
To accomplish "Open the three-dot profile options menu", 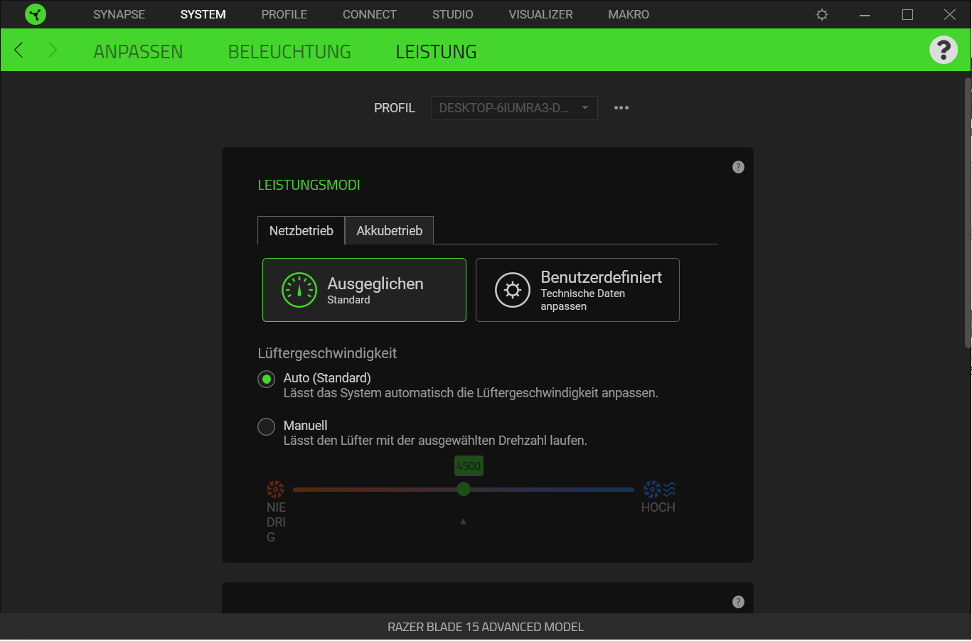I will [x=621, y=108].
